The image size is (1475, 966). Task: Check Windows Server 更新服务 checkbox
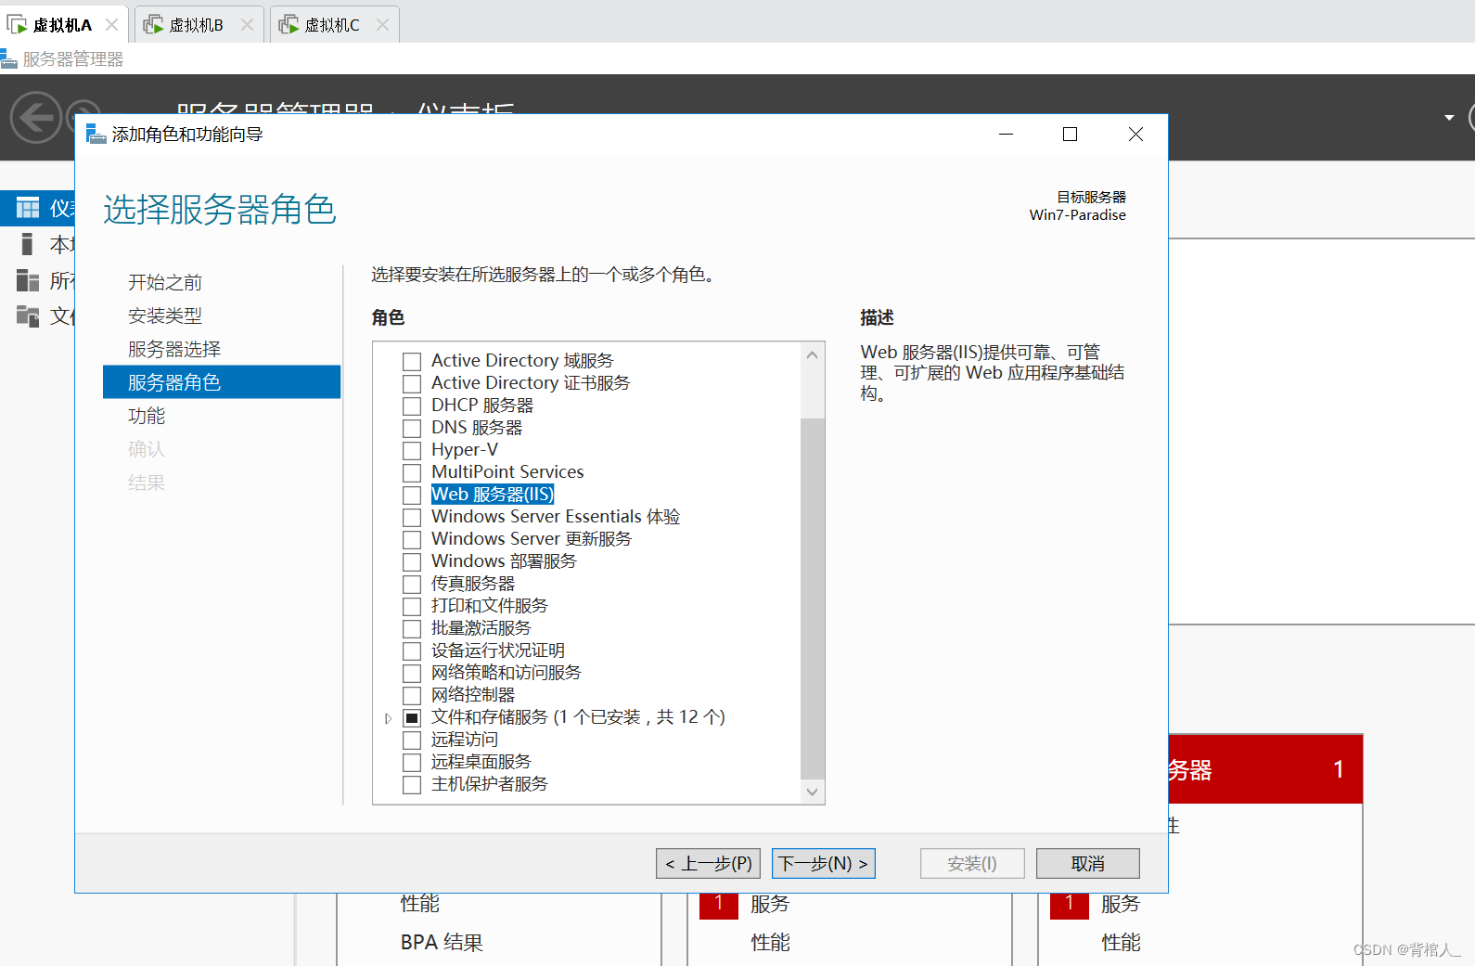(412, 539)
